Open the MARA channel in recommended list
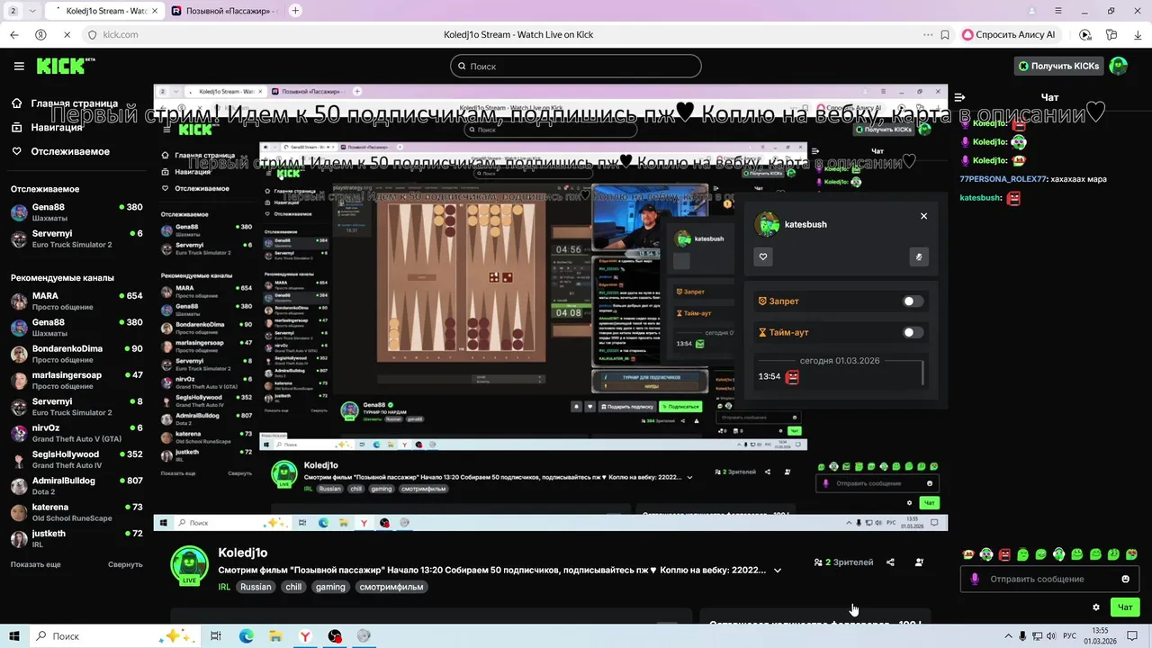The width and height of the screenshot is (1152, 648). point(76,301)
